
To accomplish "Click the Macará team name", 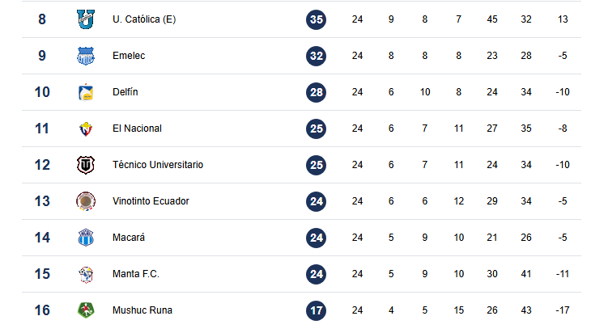I will click(129, 238).
